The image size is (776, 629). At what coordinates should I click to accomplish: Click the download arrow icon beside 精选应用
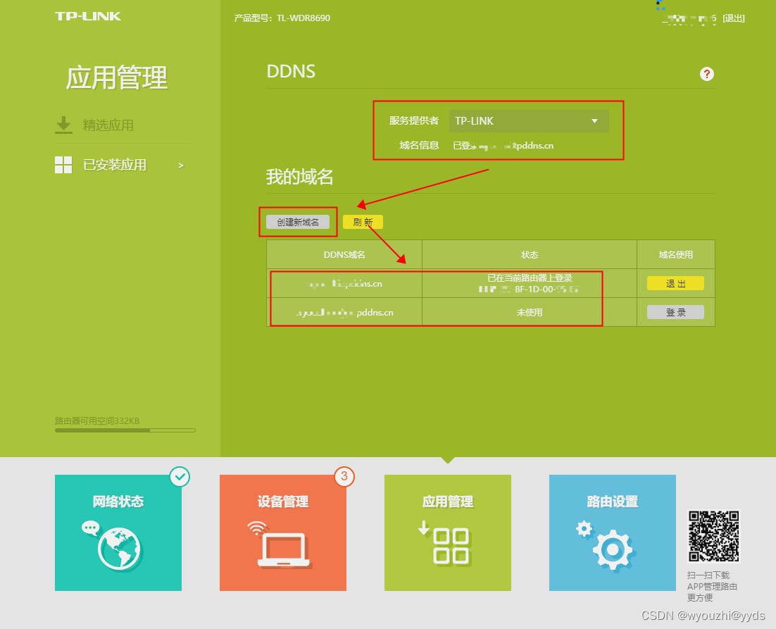click(x=63, y=125)
